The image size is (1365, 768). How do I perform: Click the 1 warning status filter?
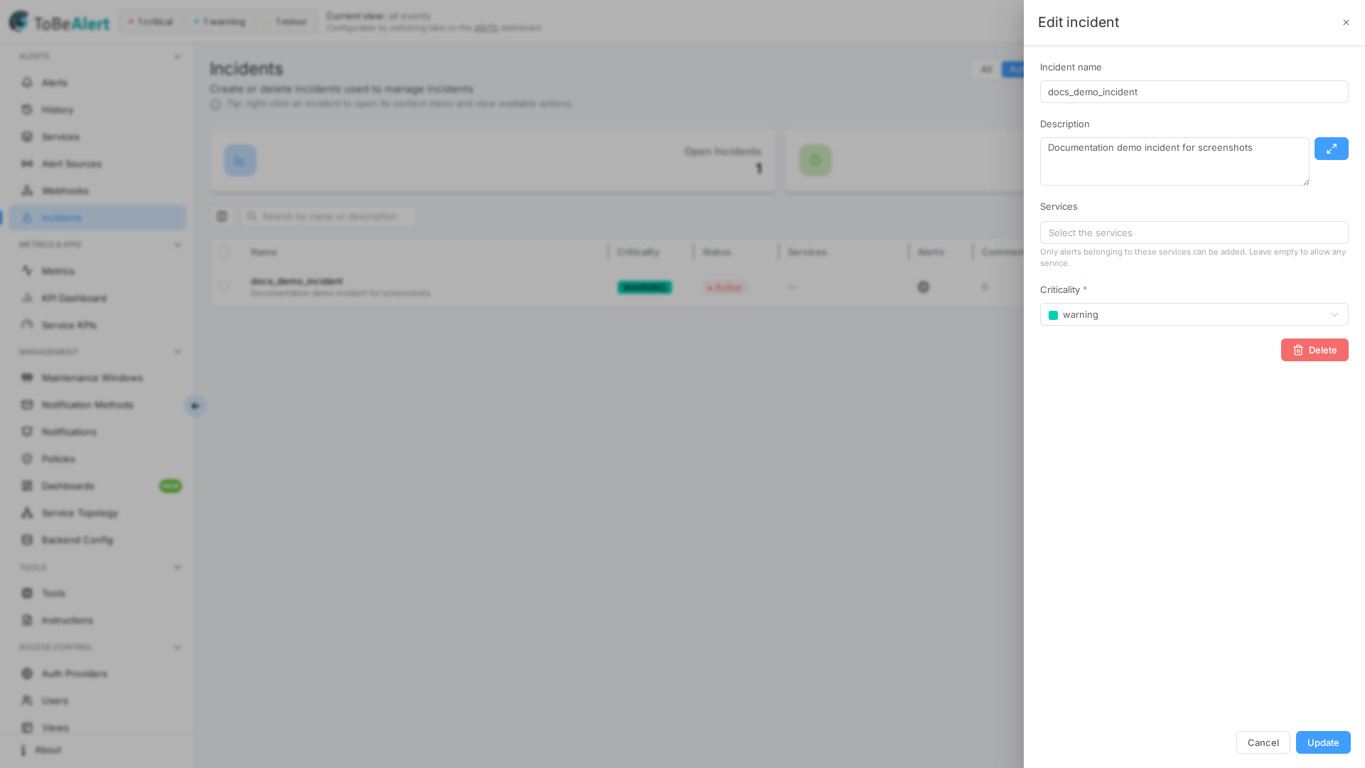[220, 22]
